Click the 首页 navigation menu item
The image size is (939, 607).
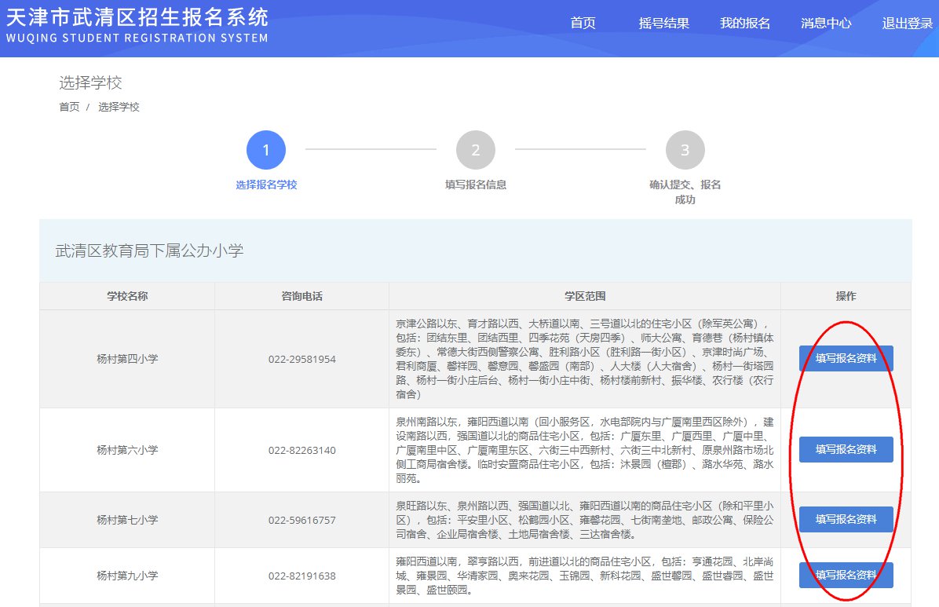click(583, 24)
